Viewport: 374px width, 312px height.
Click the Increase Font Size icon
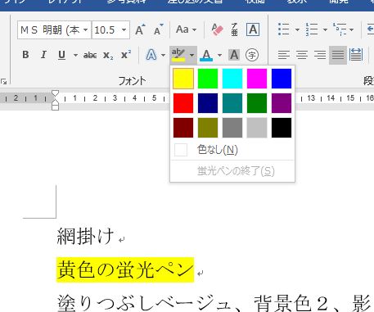[140, 29]
